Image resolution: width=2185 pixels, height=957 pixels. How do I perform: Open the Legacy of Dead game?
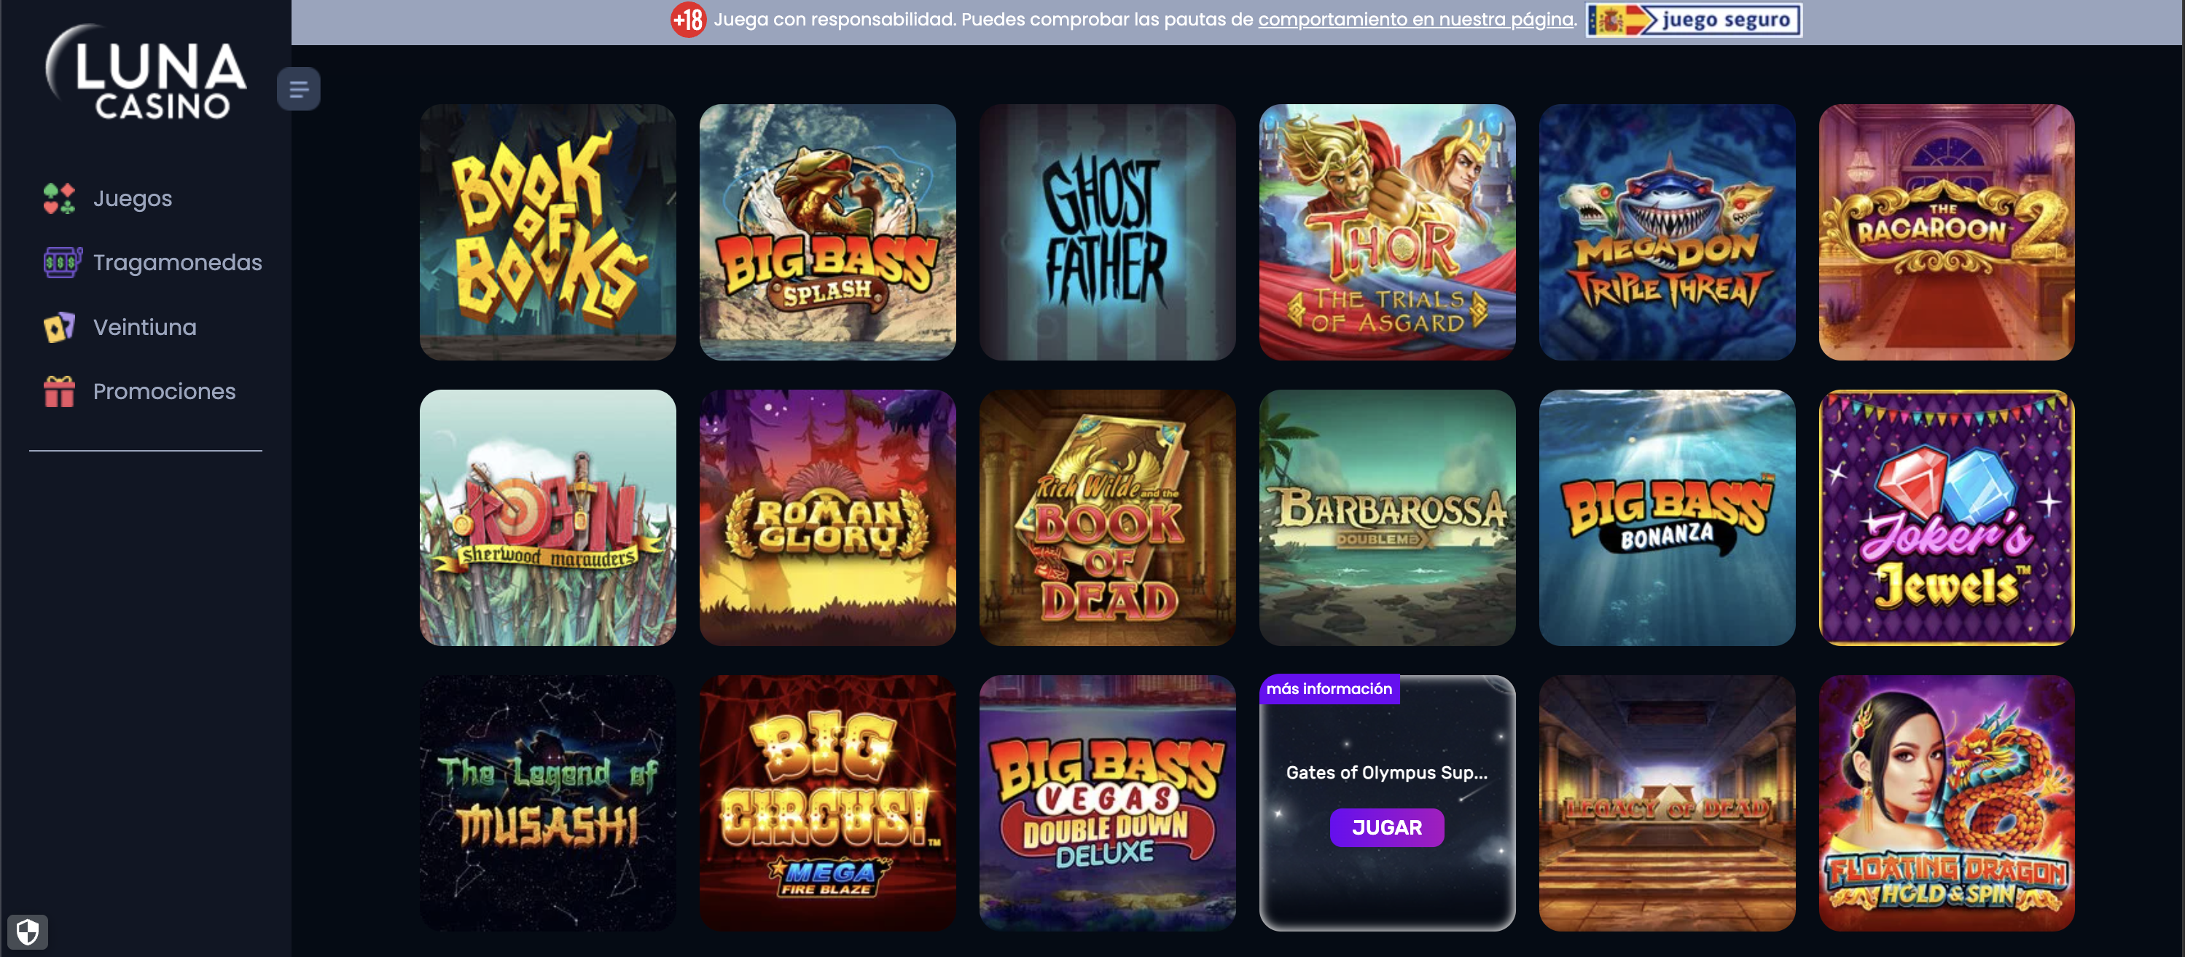point(1668,803)
